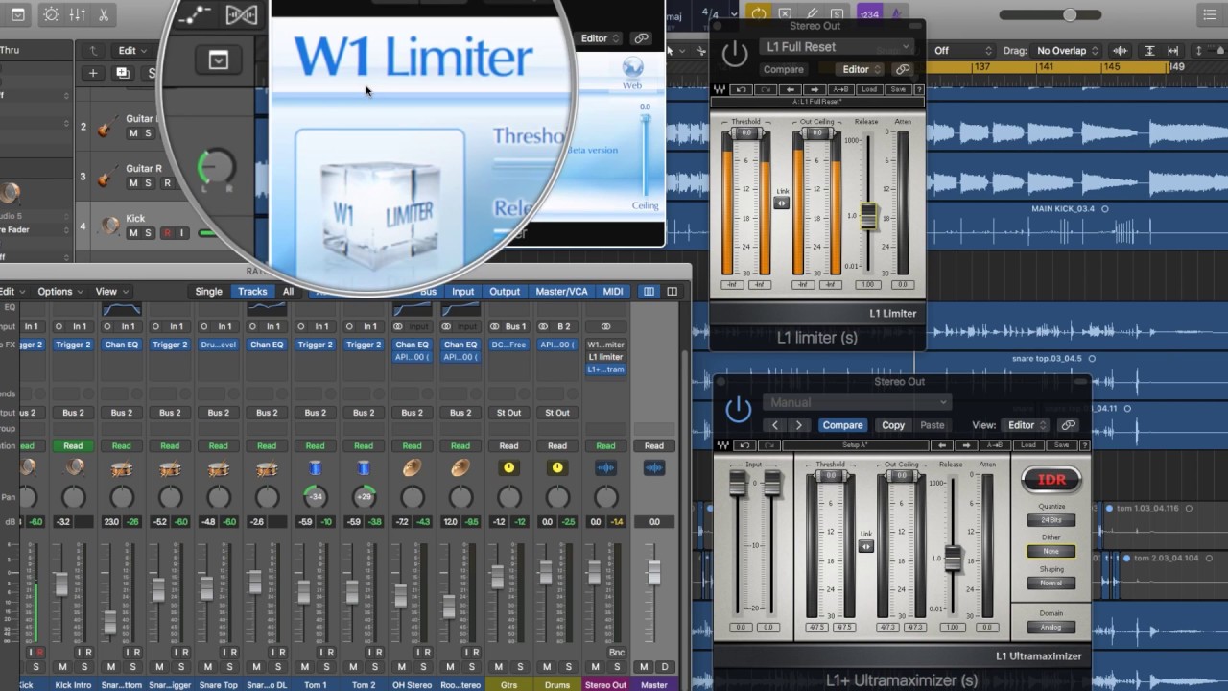Click Compare in L1 Limiter window
Viewport: 1228px width, 691px height.
pyautogui.click(x=783, y=69)
